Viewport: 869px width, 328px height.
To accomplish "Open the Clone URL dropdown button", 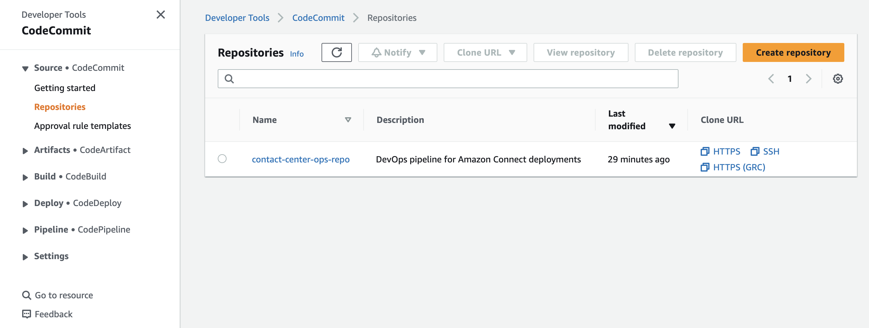I will pos(485,52).
